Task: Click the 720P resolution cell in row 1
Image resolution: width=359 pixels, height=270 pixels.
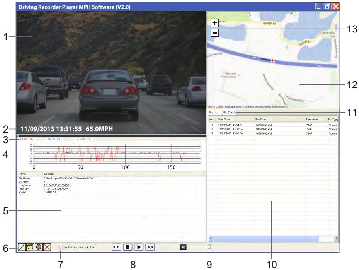Action: (x=309, y=125)
